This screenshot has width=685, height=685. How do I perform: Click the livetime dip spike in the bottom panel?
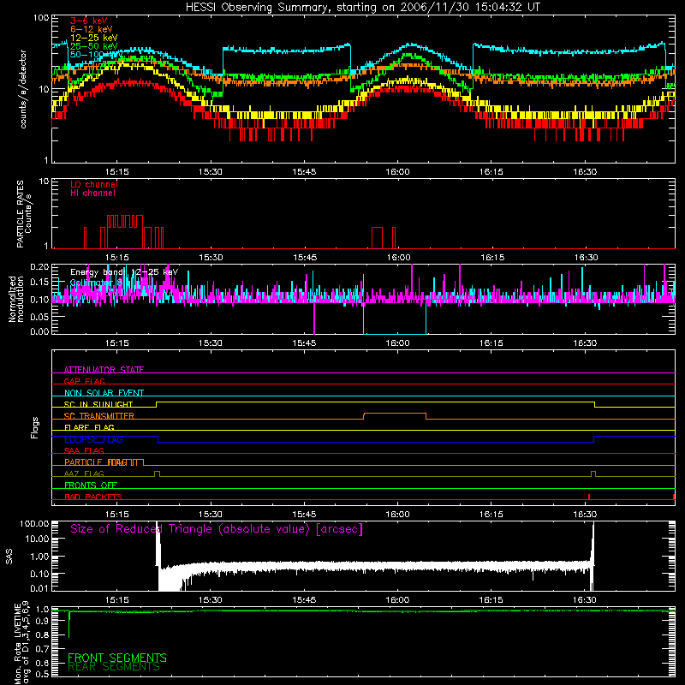tap(69, 624)
